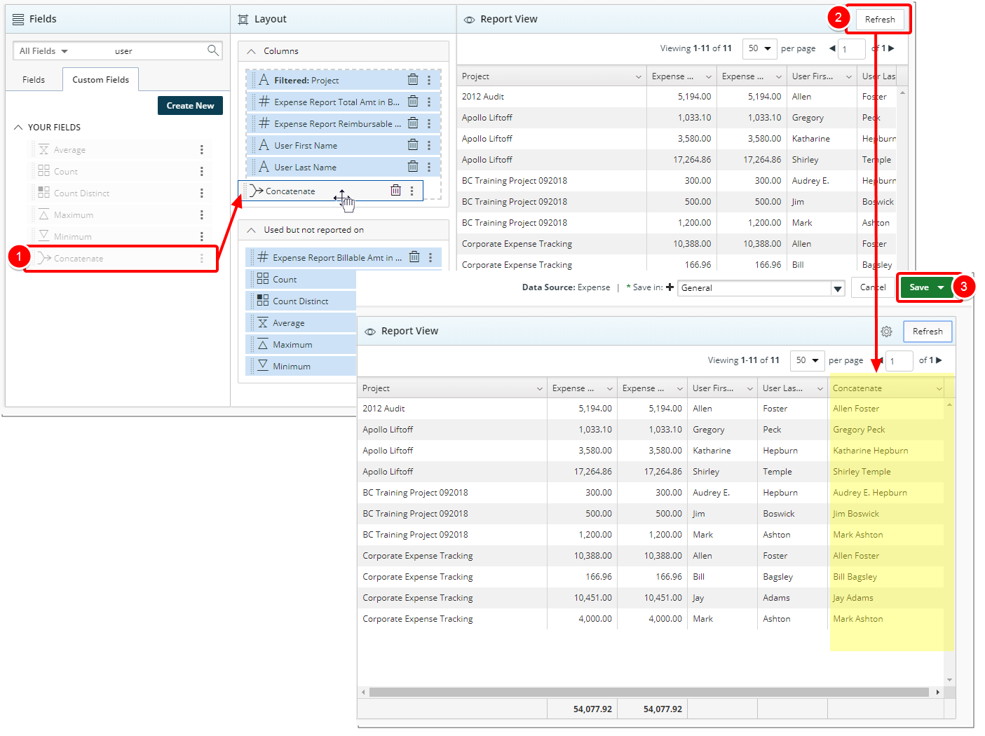Viewport: 985px width, 736px height.
Task: Open per page dropdown in upper Report View
Action: [759, 48]
